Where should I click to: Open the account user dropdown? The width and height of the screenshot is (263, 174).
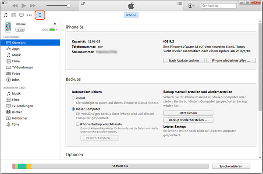[x=192, y=6]
